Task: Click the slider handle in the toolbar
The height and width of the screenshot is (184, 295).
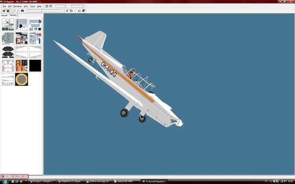Action: point(42,11)
